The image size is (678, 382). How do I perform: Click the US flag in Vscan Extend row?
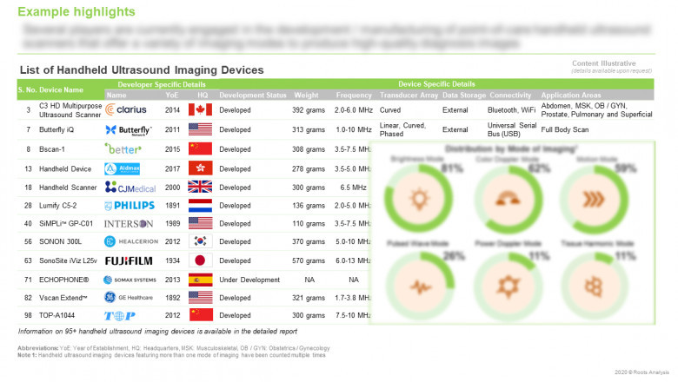point(200,298)
